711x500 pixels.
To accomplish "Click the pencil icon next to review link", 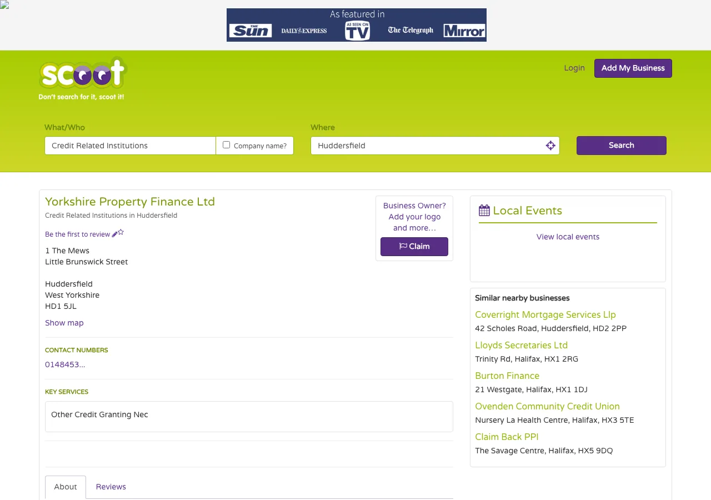I will 115,234.
